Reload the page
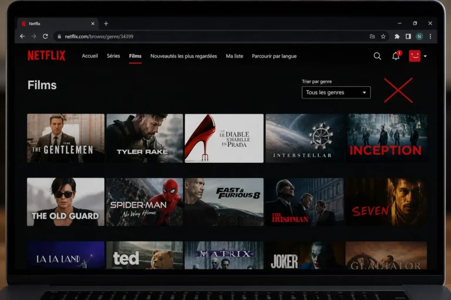451x300 pixels. click(45, 36)
